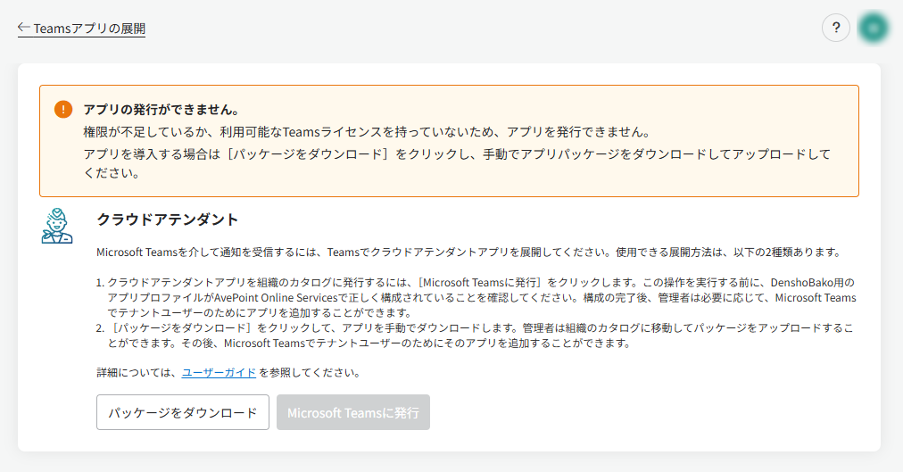Click the disabled Microsoft Teamsに発行 button
Image resolution: width=903 pixels, height=472 pixels.
pyautogui.click(x=353, y=412)
